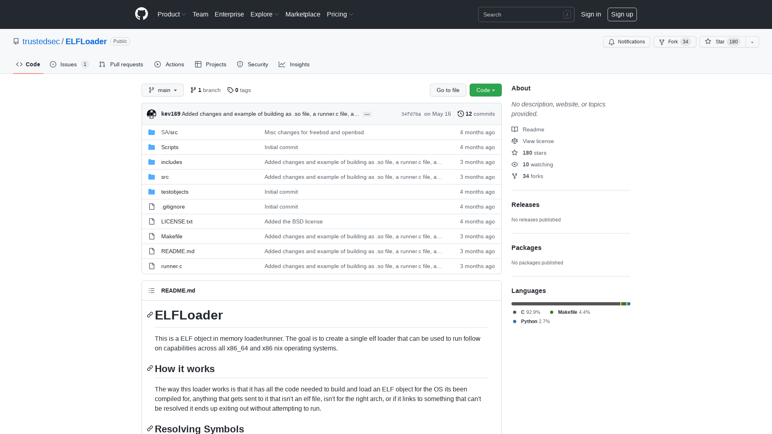This screenshot has height=434, width=772.
Task: Open 'Misc changes for freebsd and openbsd' commit
Action: click(314, 132)
